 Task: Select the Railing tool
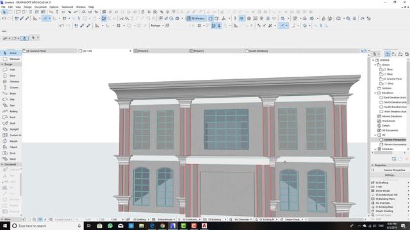[x=10, y=111]
